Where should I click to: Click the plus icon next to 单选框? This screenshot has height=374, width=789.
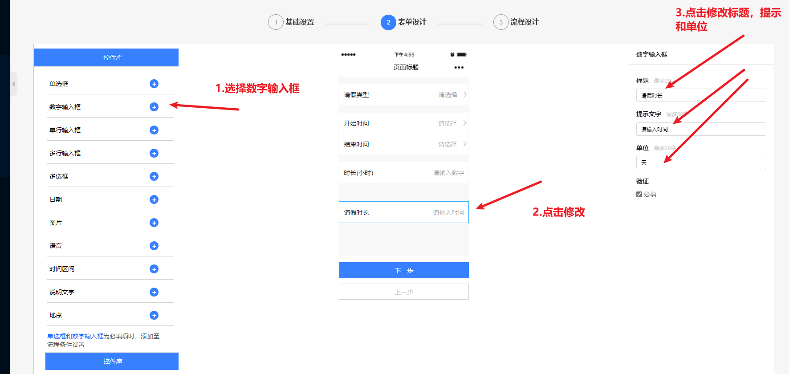154,84
